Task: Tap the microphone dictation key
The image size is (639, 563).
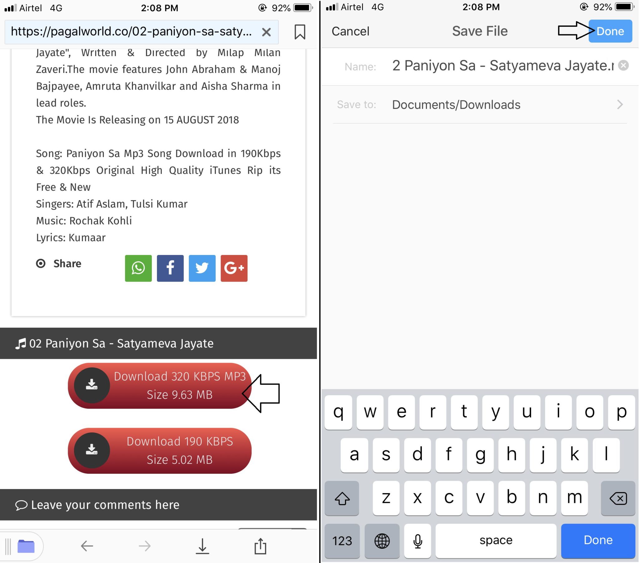Action: (x=418, y=541)
